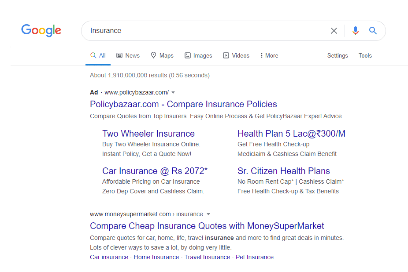This screenshot has width=408, height=272.
Task: Open search Tools
Action: [365, 55]
